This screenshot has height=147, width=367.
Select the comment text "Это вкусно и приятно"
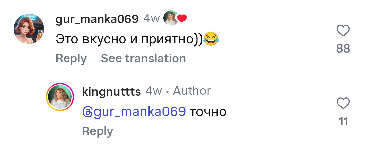129,39
